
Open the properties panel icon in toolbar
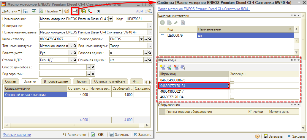pos(75,11)
